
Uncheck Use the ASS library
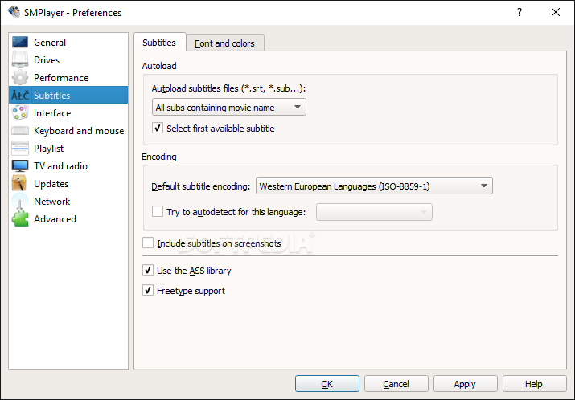[148, 271]
